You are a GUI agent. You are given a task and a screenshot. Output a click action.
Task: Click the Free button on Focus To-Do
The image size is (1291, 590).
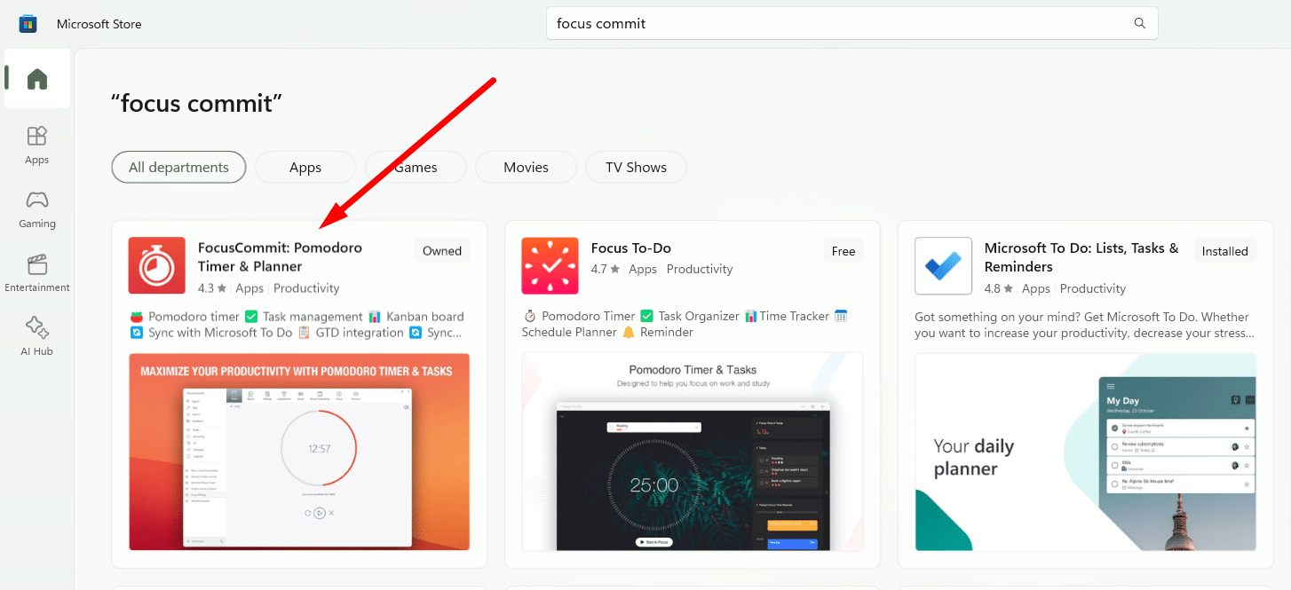tap(844, 251)
